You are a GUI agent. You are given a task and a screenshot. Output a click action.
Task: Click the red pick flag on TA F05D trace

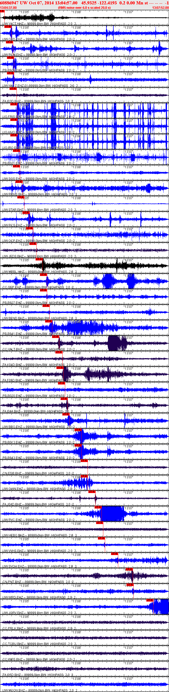[x=60, y=368]
